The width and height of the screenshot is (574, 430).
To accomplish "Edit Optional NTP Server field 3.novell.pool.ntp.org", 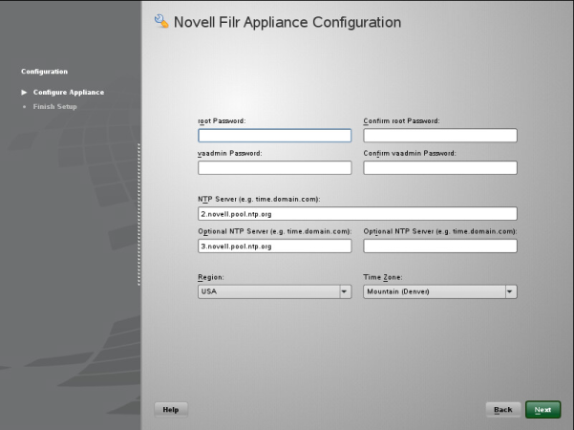I will pyautogui.click(x=274, y=247).
